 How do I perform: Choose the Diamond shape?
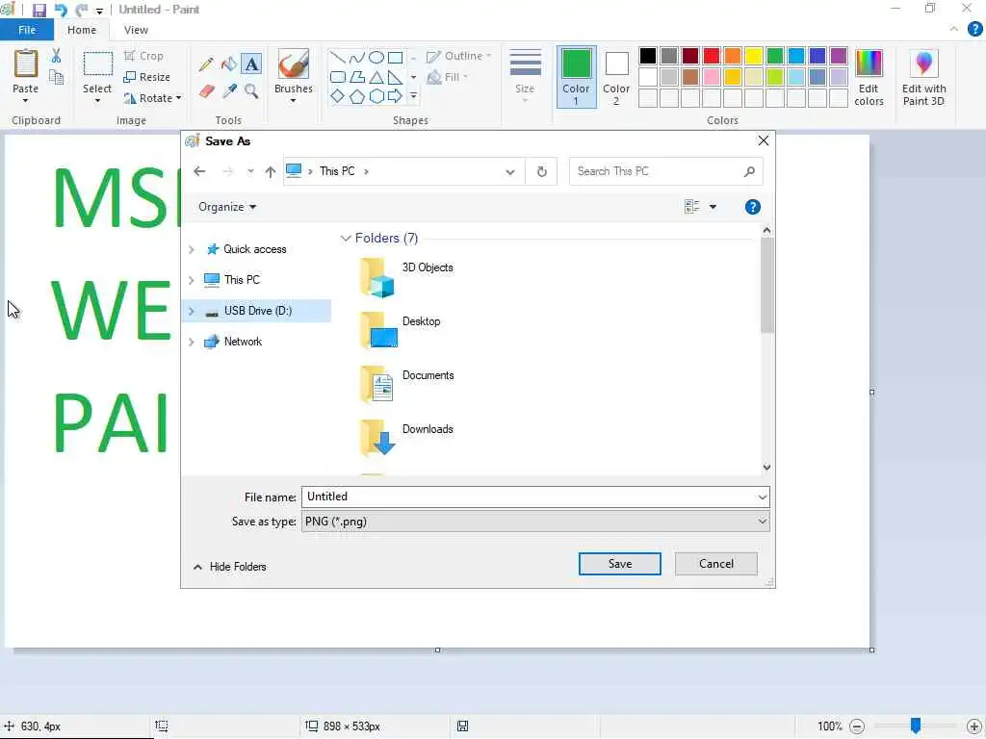338,96
